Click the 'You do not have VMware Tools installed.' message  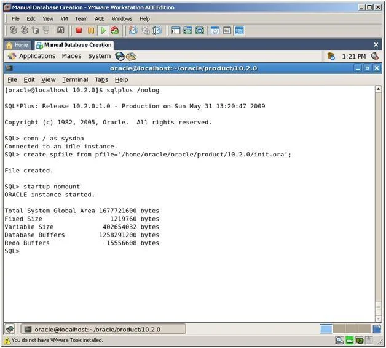57,341
